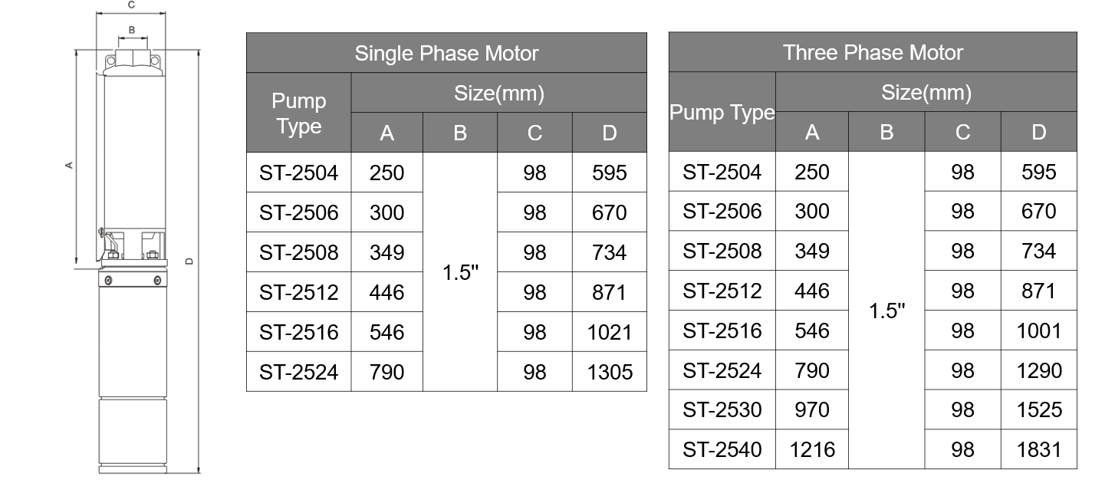The width and height of the screenshot is (1115, 480).
Task: Click the dimension B label on pump diagram
Action: (132, 30)
